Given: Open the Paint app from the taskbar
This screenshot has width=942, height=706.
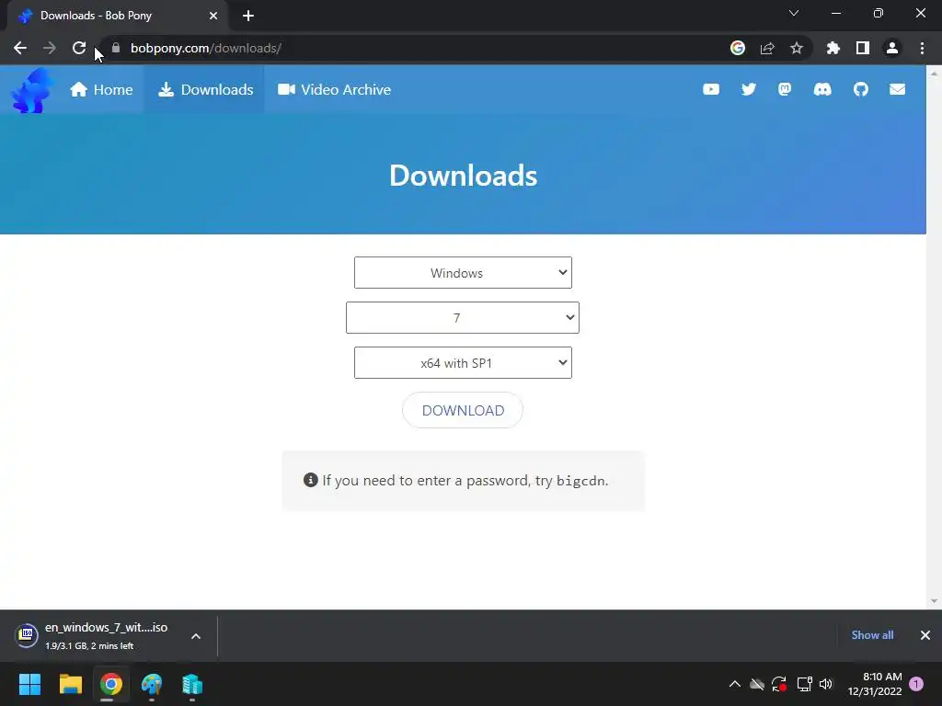Looking at the screenshot, I should 152,684.
